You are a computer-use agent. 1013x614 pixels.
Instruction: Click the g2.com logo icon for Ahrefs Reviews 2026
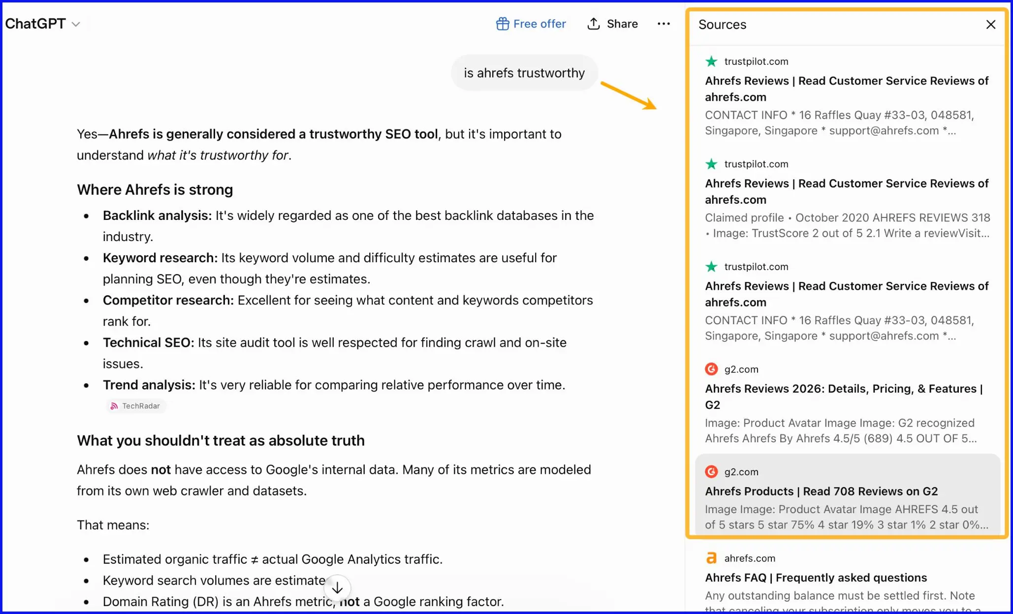coord(711,369)
